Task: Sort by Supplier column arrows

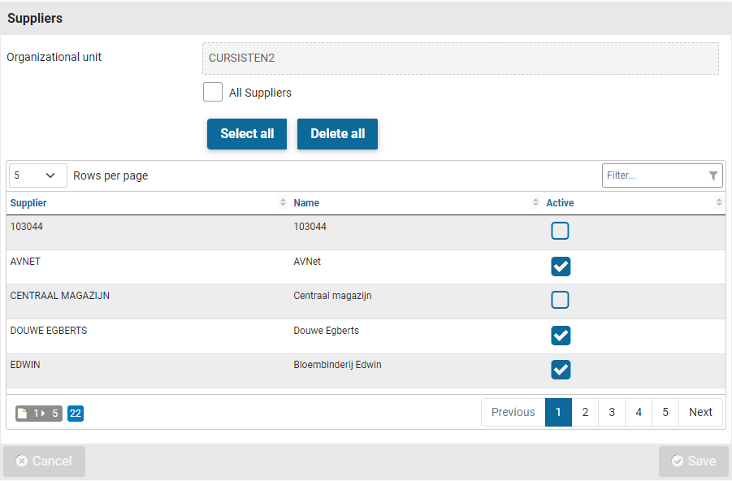Action: [x=283, y=202]
